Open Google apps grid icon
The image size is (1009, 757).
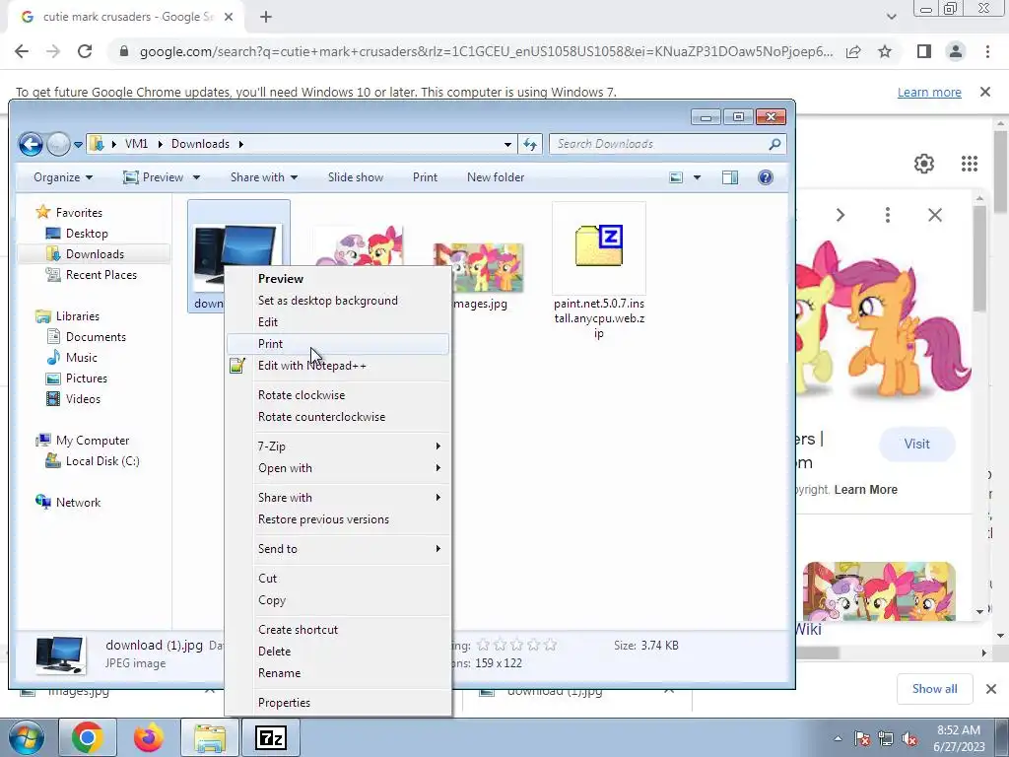[970, 164]
